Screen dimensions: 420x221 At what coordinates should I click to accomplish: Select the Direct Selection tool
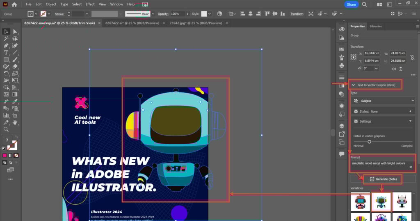tap(15, 32)
